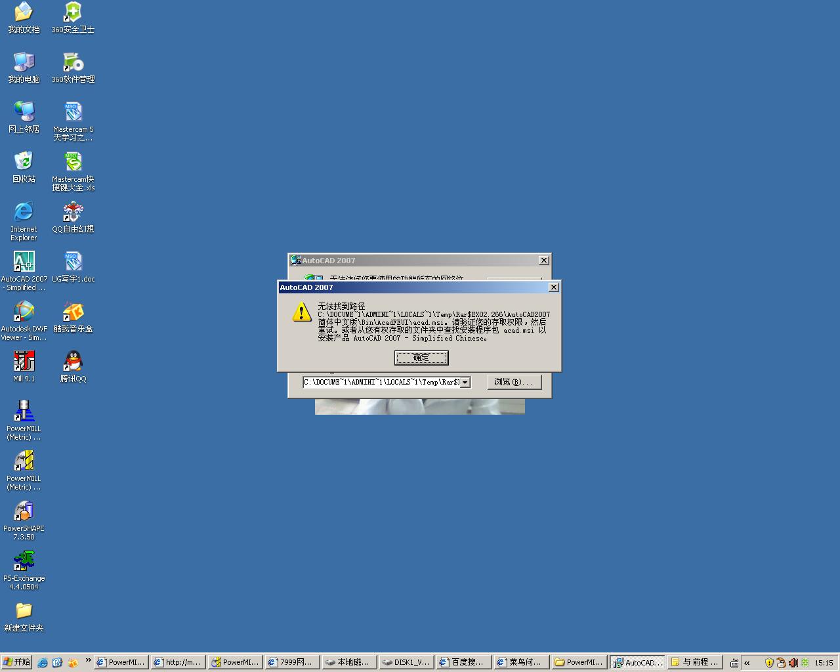Select the AutoCAD 2007 Simplified desktop shortcut

[x=24, y=271]
